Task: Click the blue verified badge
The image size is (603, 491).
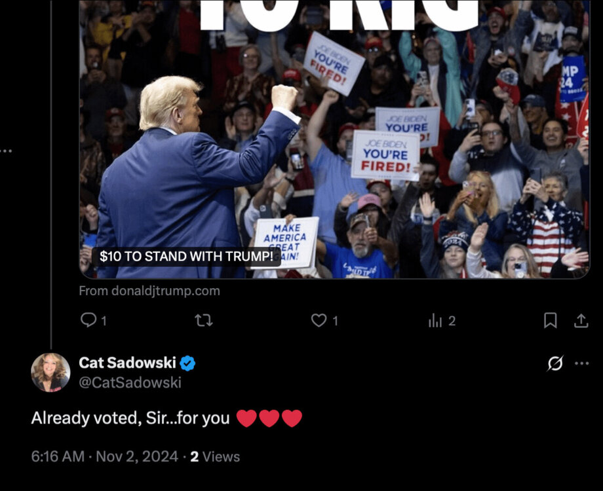Action: (187, 363)
